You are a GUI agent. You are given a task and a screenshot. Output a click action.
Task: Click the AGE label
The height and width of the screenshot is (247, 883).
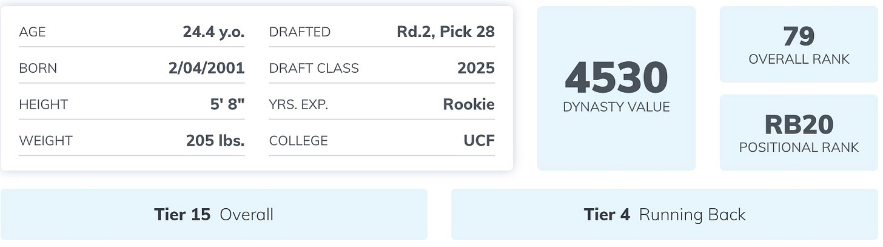[32, 32]
